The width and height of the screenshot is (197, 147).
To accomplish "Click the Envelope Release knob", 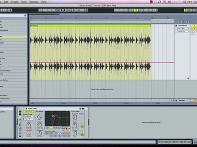I will [39, 133].
